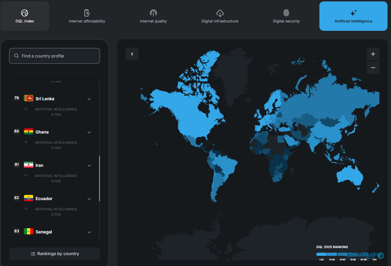Viewport: 391px width, 266px height.
Task: Click the Rankings by country button
Action: click(x=54, y=254)
